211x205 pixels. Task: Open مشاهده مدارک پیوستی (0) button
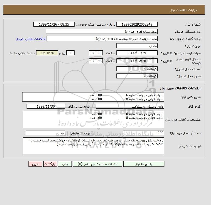(x=98, y=164)
